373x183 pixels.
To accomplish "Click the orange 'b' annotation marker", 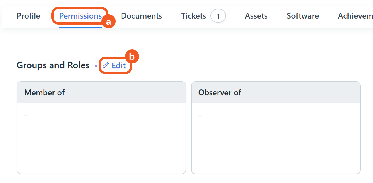I will (x=132, y=57).
